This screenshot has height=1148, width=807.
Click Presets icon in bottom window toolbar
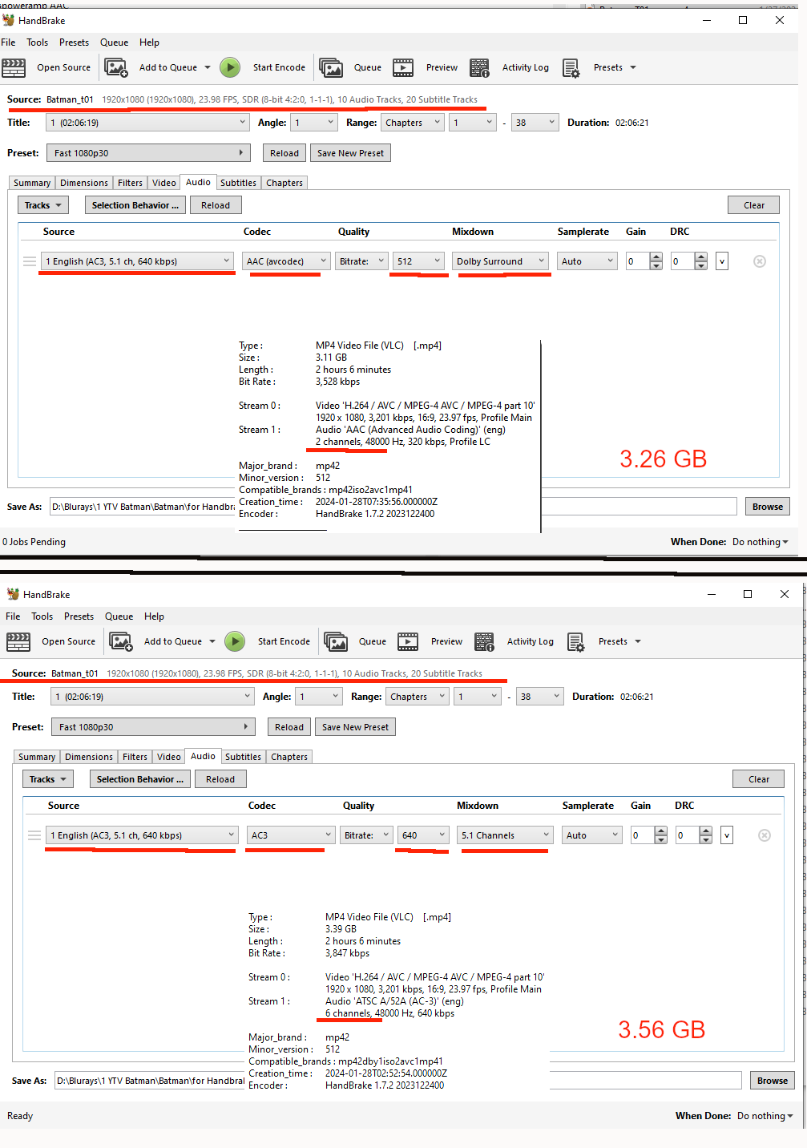click(575, 642)
